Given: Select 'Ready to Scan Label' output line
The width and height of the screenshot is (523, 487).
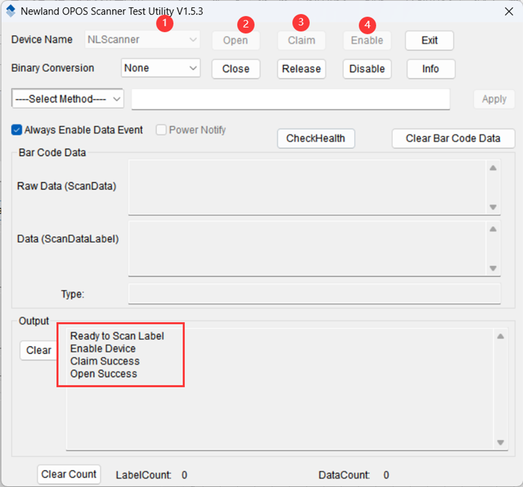Looking at the screenshot, I should [117, 336].
